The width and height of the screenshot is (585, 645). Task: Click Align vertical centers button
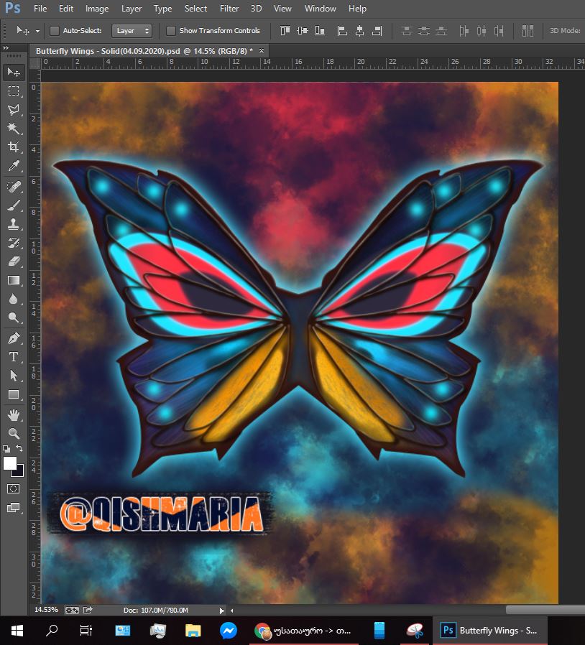pos(302,31)
